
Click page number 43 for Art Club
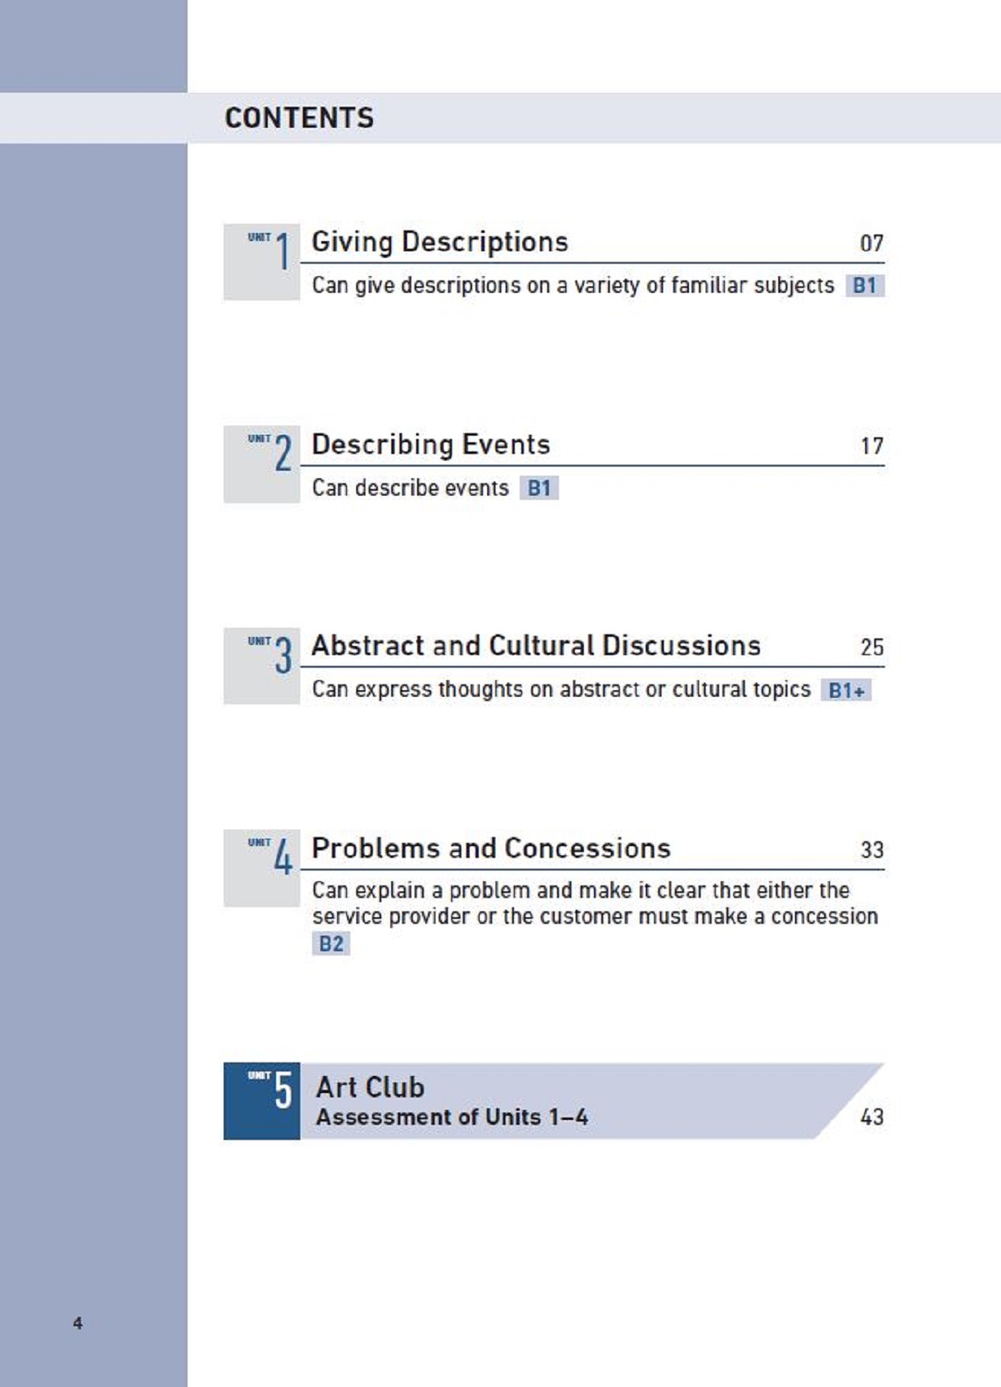click(872, 1117)
